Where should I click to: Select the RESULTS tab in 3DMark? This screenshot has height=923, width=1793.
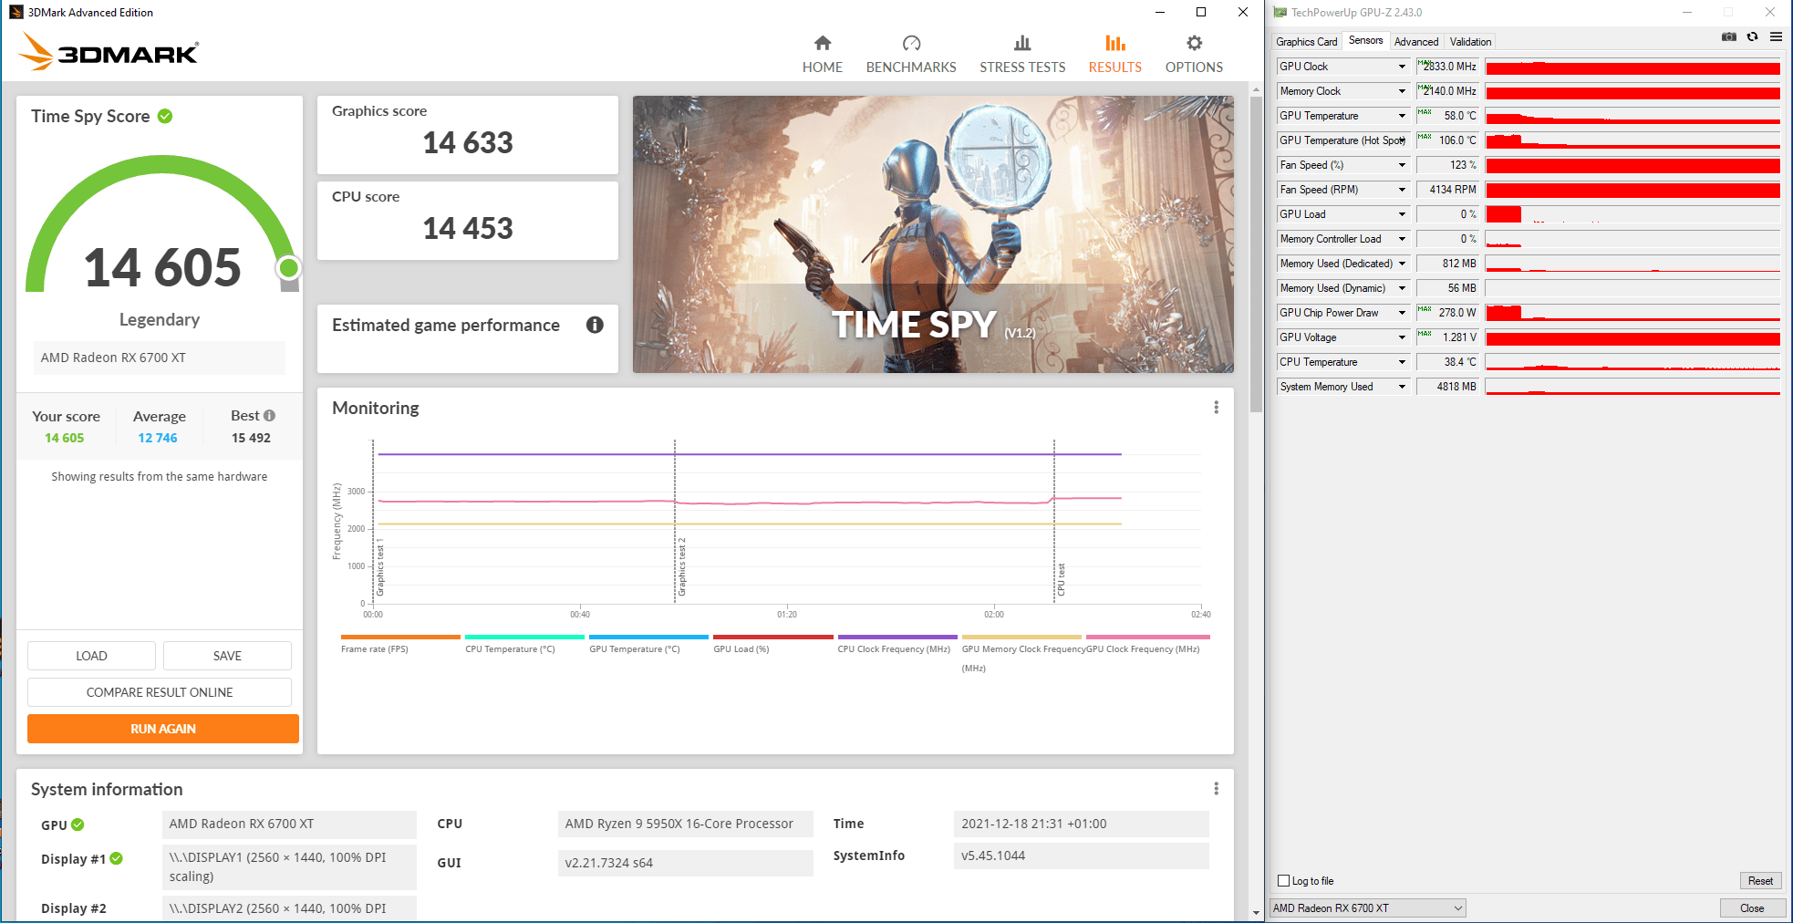[1114, 55]
